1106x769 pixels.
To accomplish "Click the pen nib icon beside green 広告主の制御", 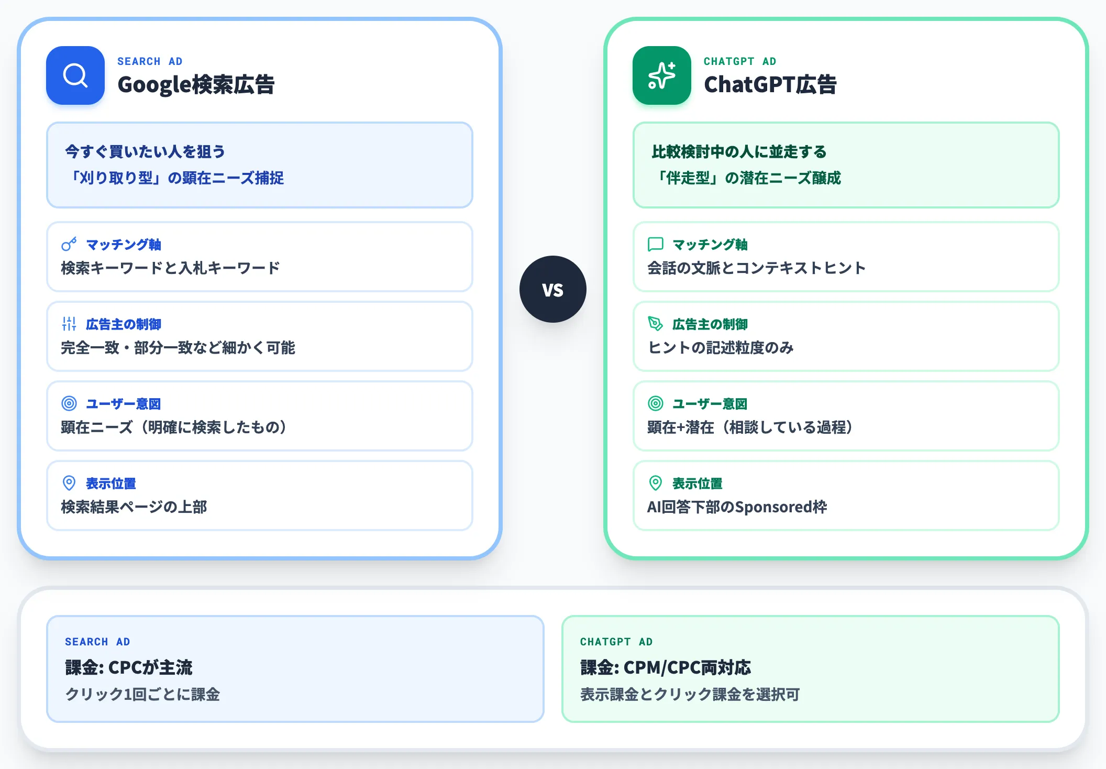I will click(656, 324).
